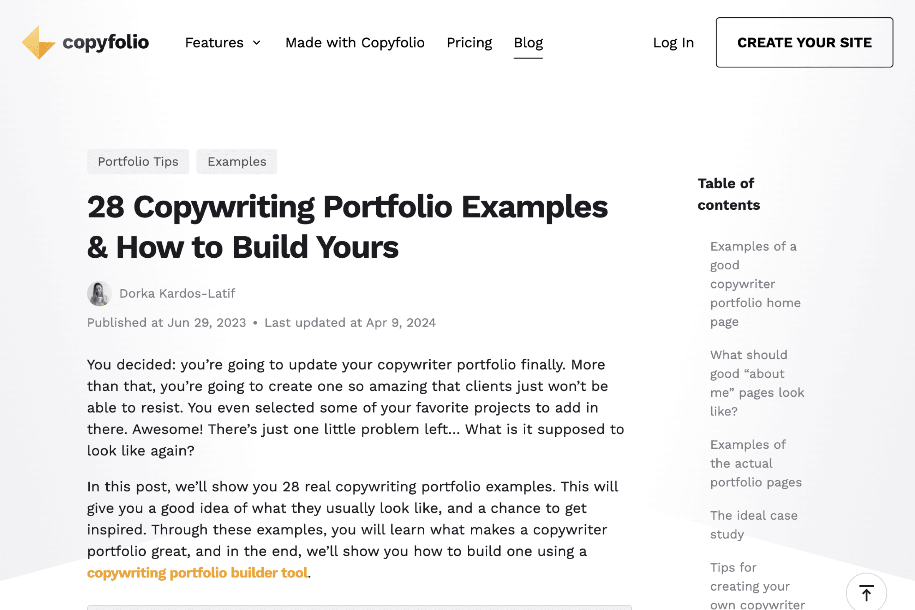Click the copyfolio wordmark text
Screen dimensions: 915x610
106,42
